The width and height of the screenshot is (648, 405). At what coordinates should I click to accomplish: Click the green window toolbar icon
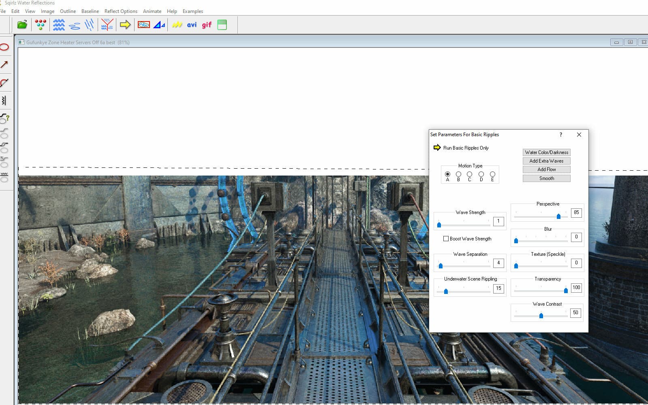coord(222,25)
